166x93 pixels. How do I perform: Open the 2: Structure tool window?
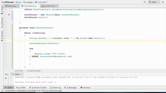click(x=2, y=23)
